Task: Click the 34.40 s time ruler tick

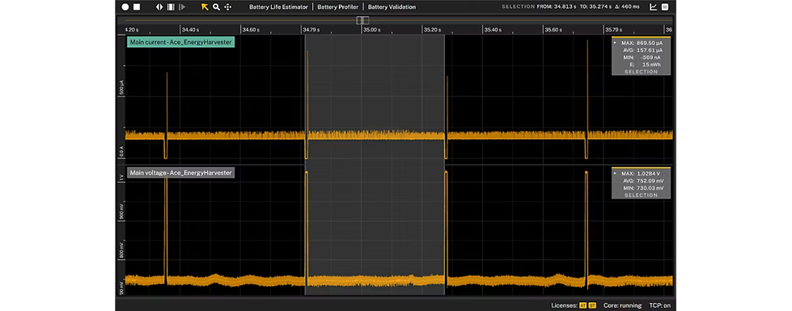Action: [x=190, y=30]
